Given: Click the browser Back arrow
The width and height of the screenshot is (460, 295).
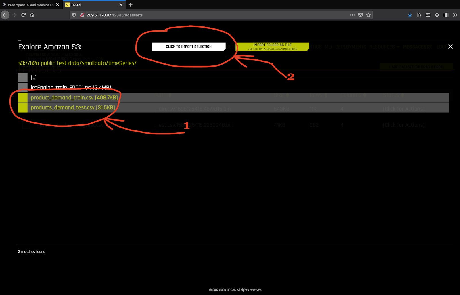Looking at the screenshot, I should click(x=5, y=15).
